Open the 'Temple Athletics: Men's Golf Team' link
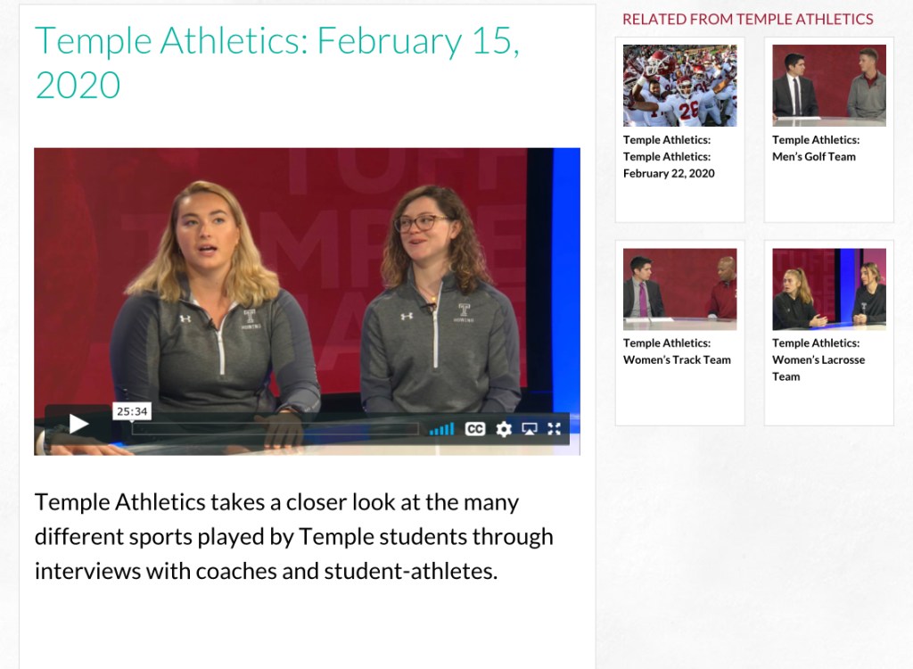The width and height of the screenshot is (913, 669). coord(815,147)
